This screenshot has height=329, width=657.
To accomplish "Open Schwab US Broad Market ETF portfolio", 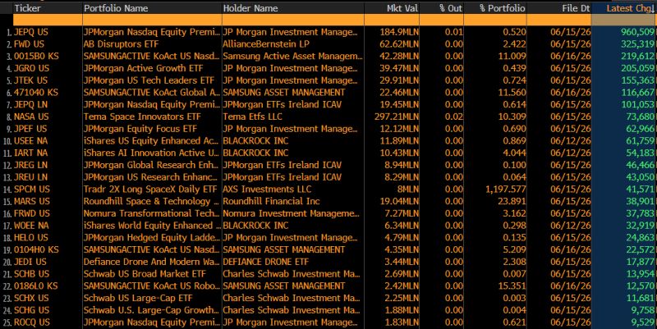I will click(x=145, y=274).
